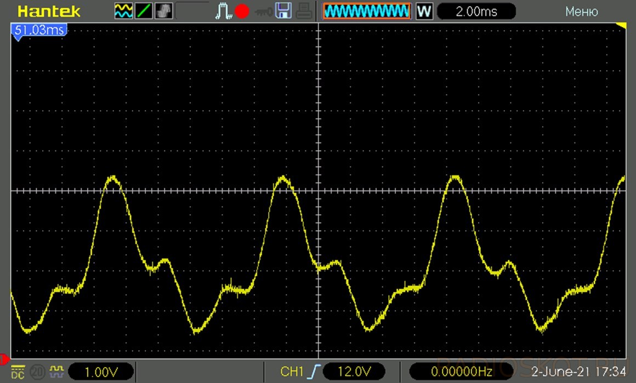Open the 1.00V vertical scale setting

pos(100,372)
